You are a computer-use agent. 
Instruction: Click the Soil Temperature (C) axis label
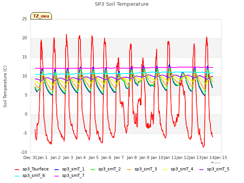(x=5, y=87)
